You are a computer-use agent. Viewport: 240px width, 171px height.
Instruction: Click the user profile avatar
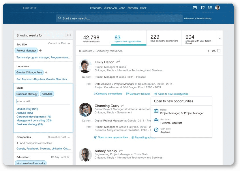coord(217,8)
